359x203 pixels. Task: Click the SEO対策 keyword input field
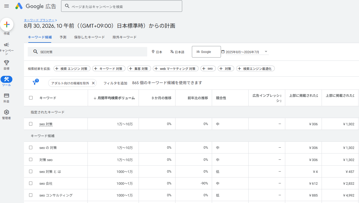(87, 52)
